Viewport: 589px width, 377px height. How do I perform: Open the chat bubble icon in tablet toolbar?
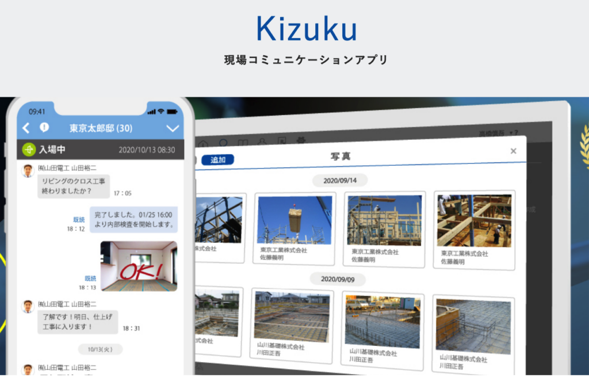[223, 142]
